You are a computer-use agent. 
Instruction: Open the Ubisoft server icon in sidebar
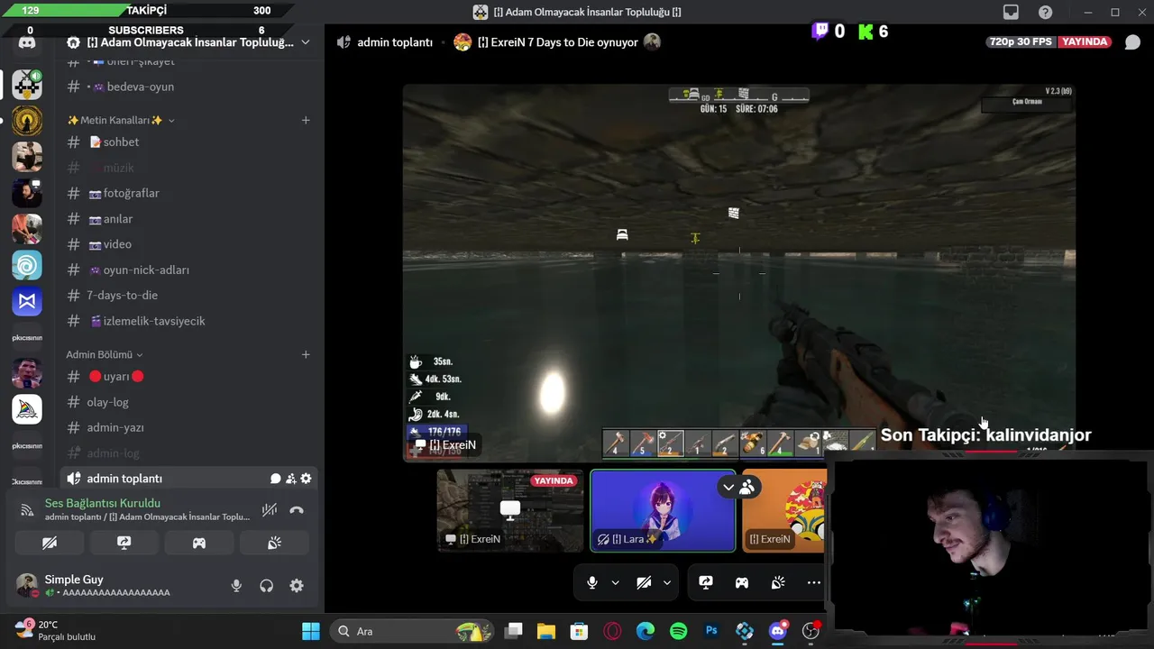coord(27,265)
